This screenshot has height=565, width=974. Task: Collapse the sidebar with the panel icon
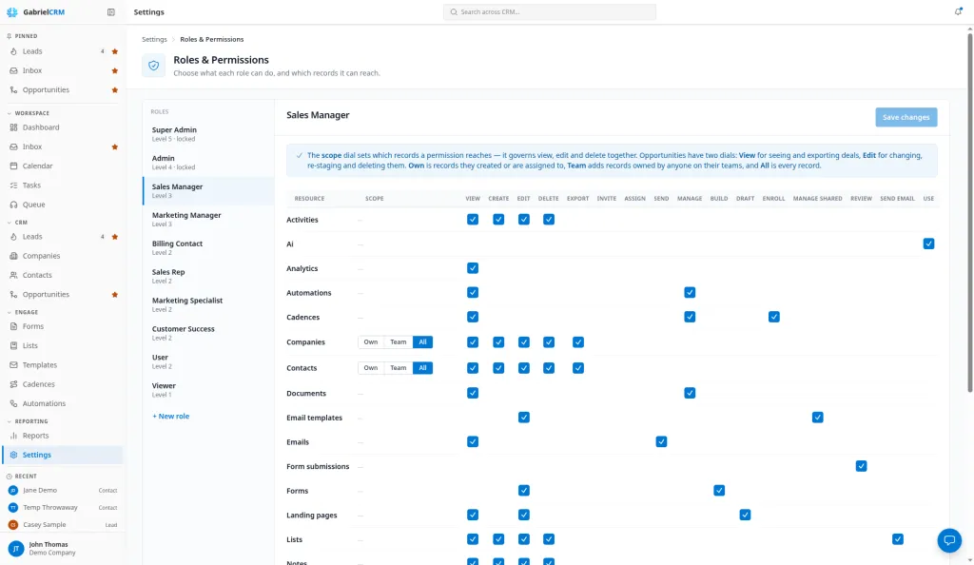tap(110, 11)
